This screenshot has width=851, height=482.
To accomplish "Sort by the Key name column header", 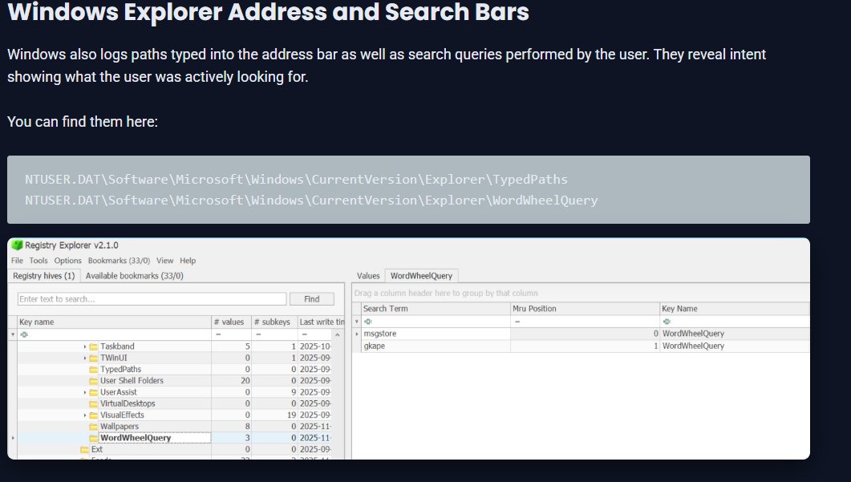I will 114,322.
